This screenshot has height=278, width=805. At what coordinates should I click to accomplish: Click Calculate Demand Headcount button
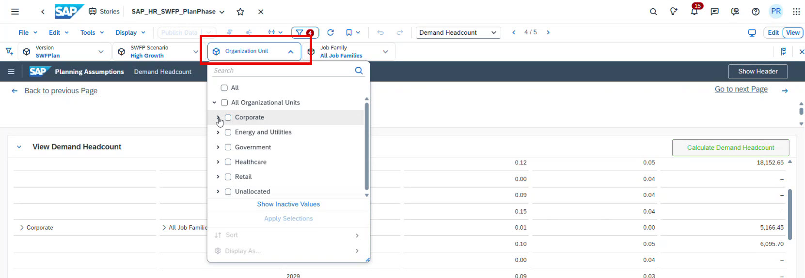click(730, 147)
